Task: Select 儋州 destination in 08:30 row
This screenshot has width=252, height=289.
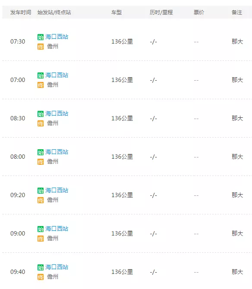Action: [x=53, y=123]
